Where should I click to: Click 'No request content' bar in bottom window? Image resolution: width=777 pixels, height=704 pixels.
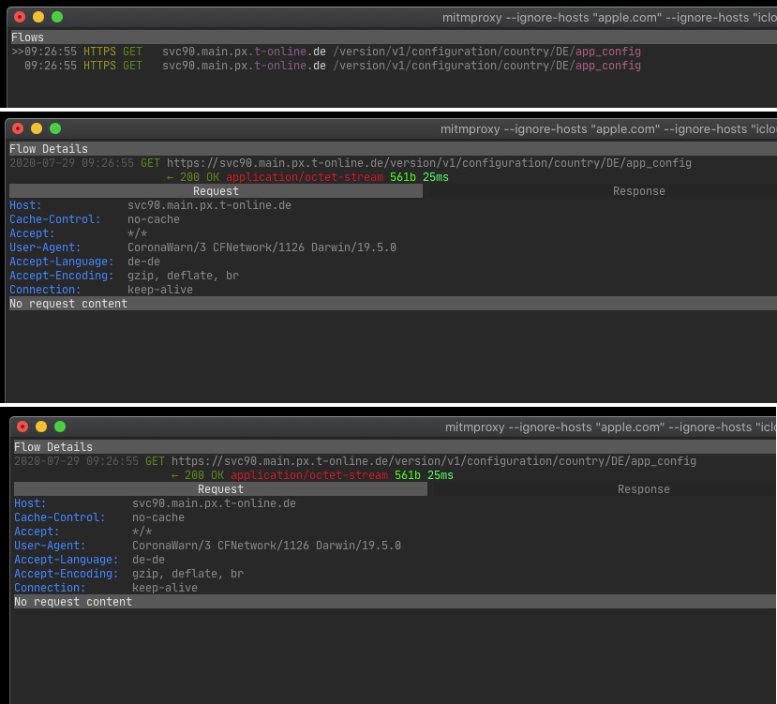click(x=395, y=602)
